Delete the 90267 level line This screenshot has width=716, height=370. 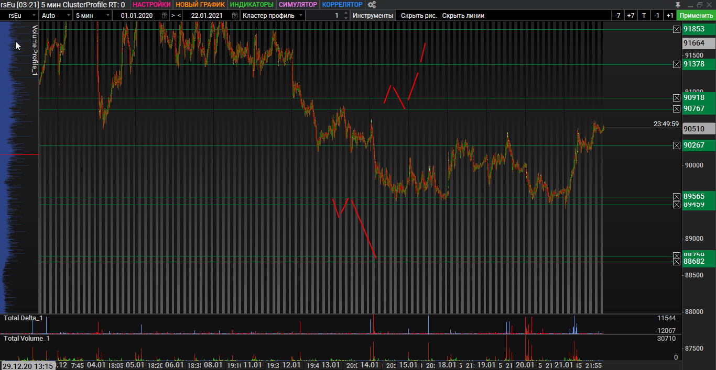[x=677, y=145]
